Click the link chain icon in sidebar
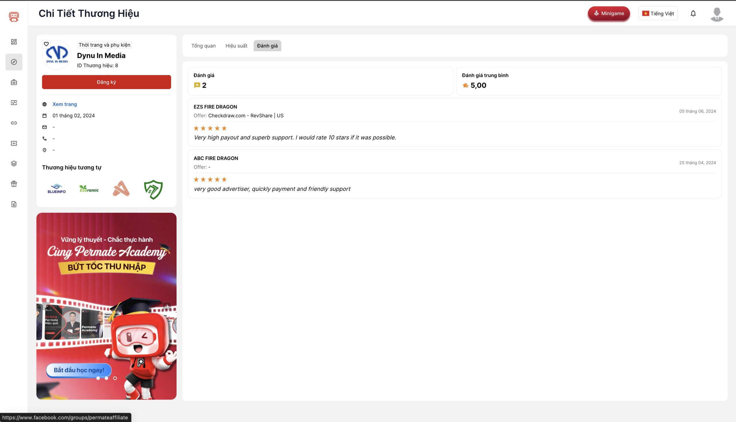The image size is (736, 422). click(14, 123)
